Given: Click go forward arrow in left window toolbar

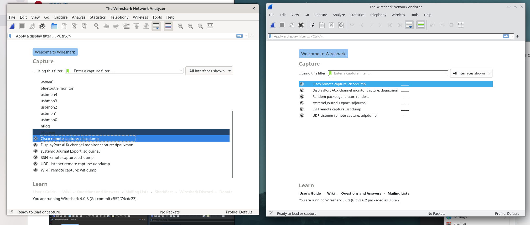Looking at the screenshot, I should 116,26.
